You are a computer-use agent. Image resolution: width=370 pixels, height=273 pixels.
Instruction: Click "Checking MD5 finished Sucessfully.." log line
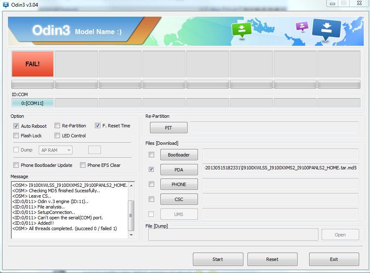click(56, 191)
